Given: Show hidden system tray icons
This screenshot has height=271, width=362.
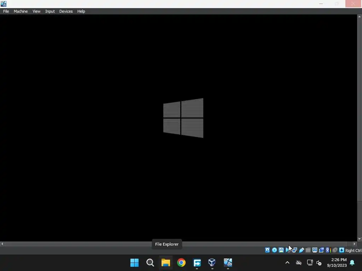Looking at the screenshot, I should [287, 263].
